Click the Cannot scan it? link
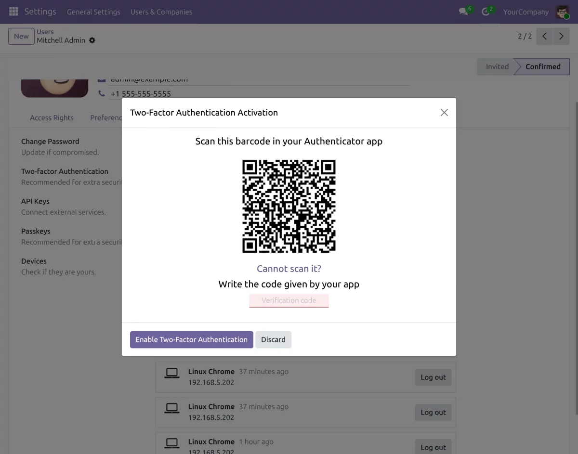 (x=289, y=269)
